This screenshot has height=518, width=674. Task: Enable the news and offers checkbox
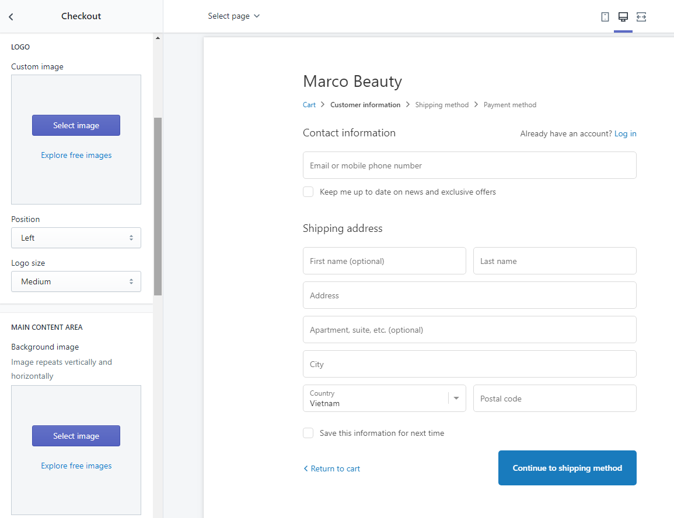(308, 191)
